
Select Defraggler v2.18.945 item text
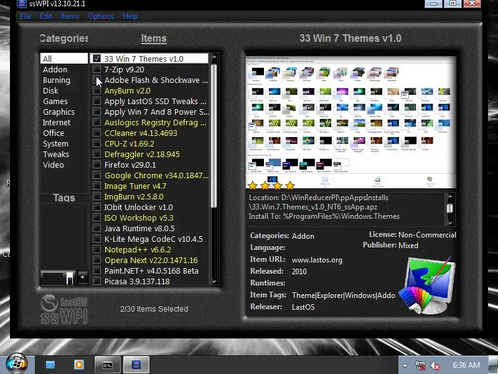coord(142,154)
